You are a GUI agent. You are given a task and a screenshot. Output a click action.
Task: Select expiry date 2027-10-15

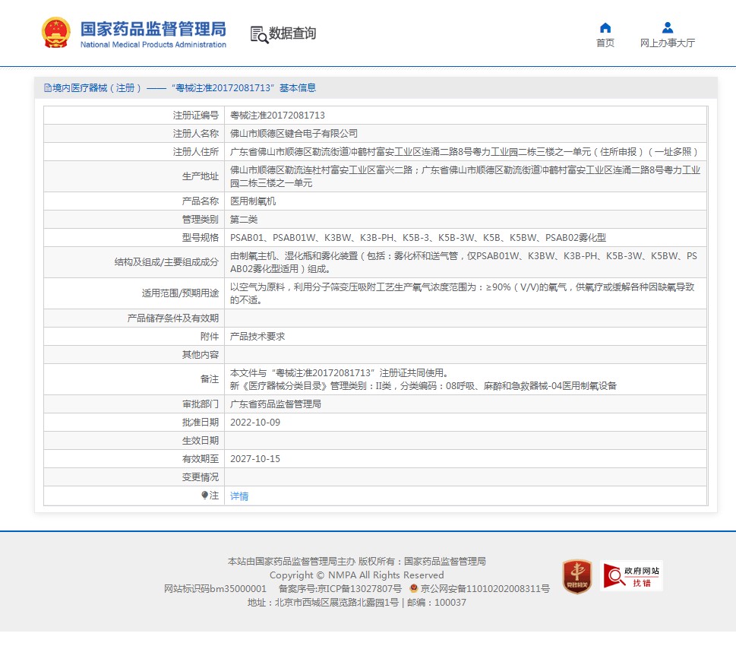pos(255,458)
